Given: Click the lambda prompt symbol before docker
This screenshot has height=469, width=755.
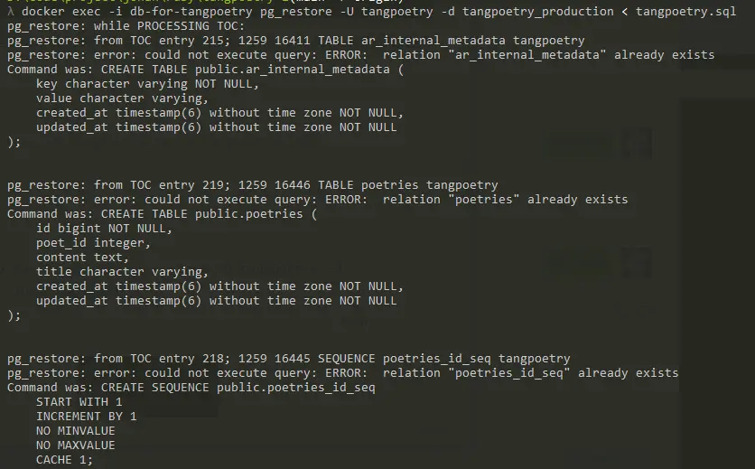Looking at the screenshot, I should [11, 12].
